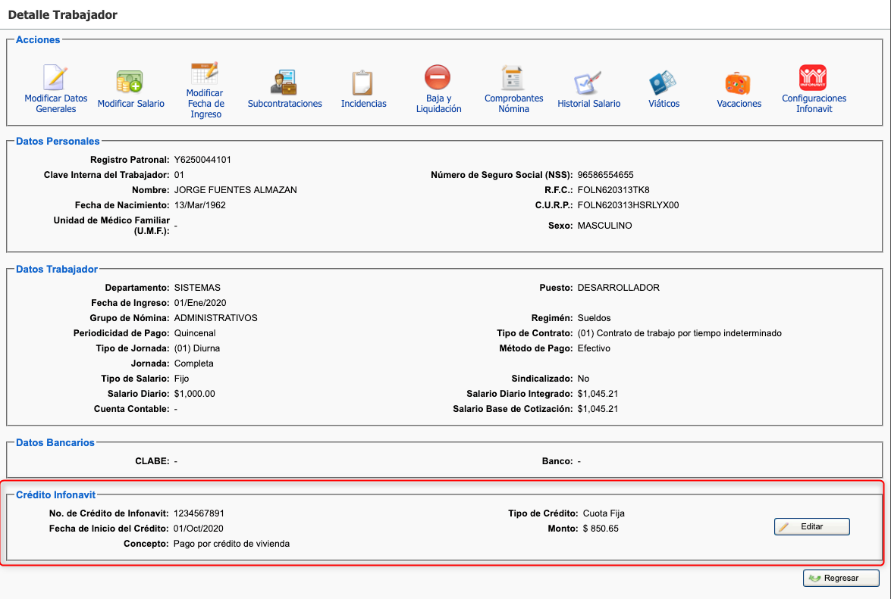Select Modificar Fecha de Ingreso calendar icon
Image resolution: width=891 pixels, height=599 pixels.
pos(205,73)
